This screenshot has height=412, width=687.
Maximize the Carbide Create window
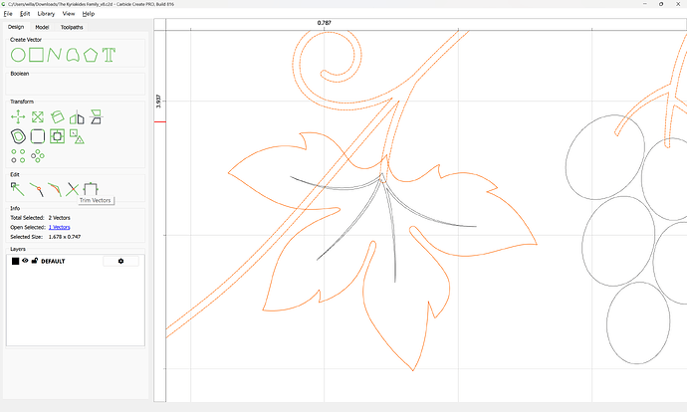click(x=661, y=4)
